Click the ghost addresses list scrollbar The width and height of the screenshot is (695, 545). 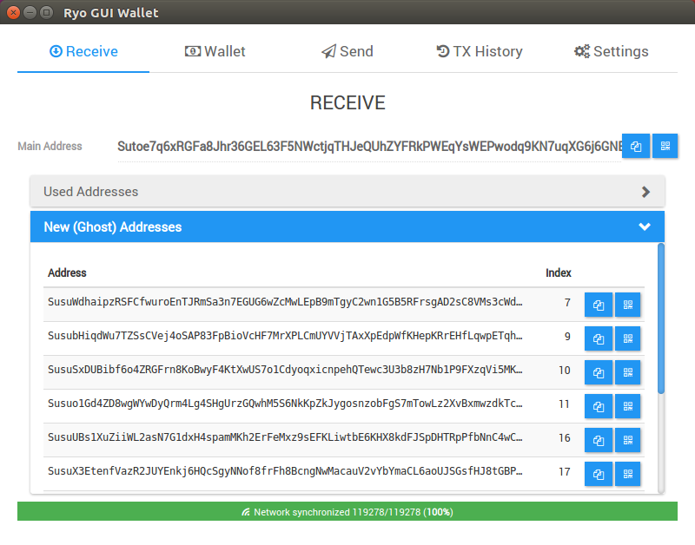click(x=661, y=318)
